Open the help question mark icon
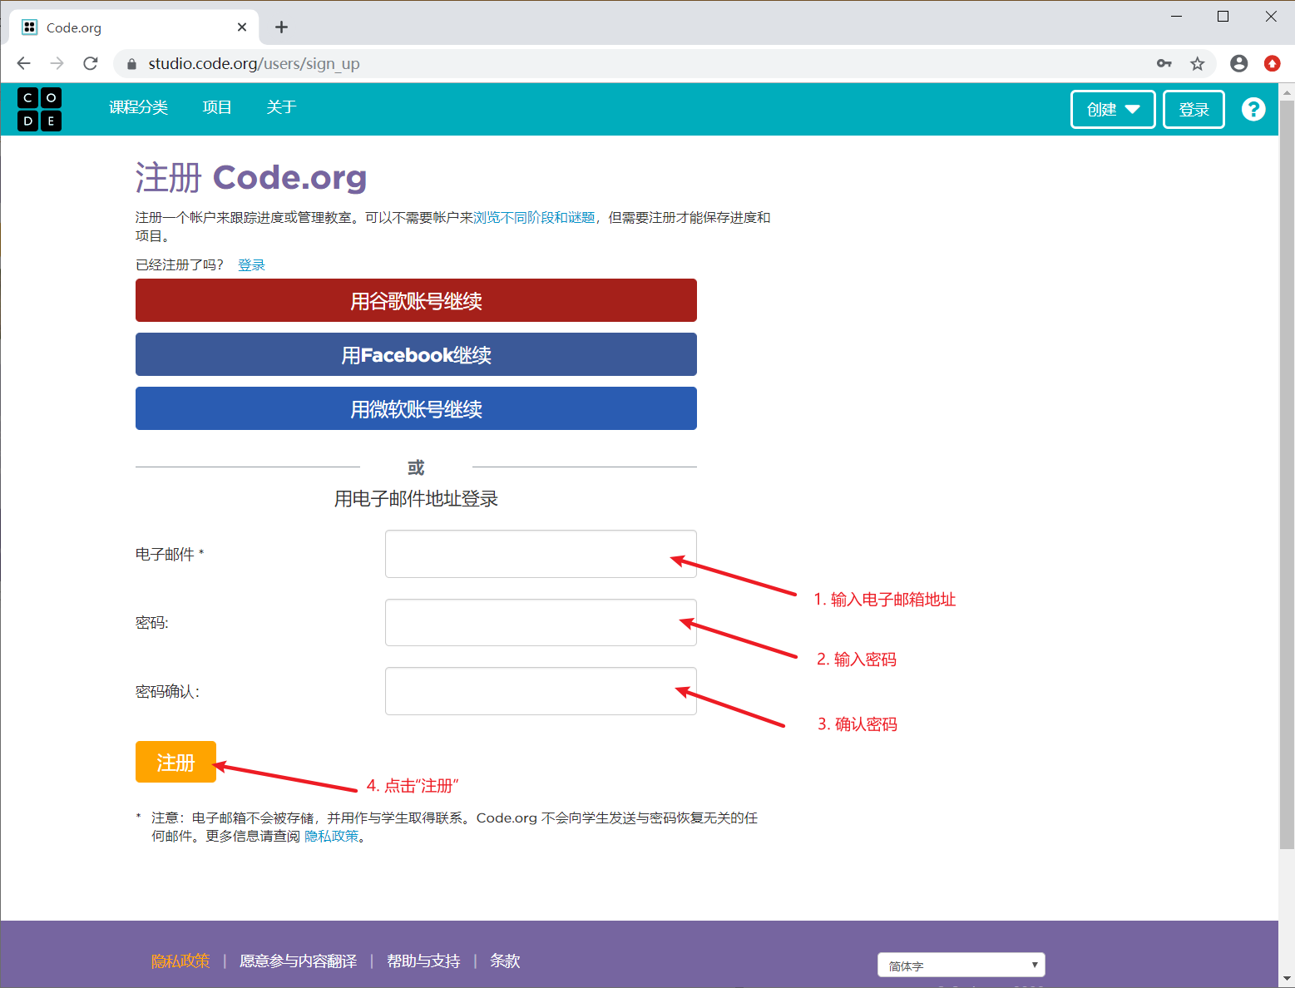Screen dimensions: 1295x988 point(1253,109)
